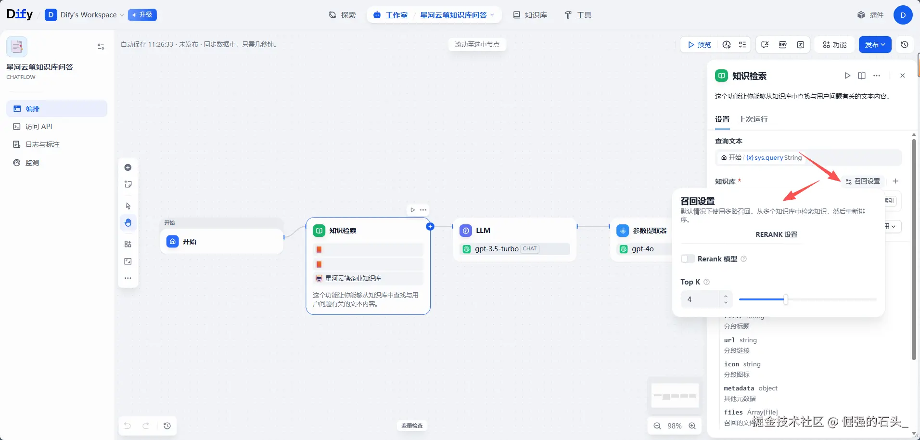Viewport: 920px width, 440px height.
Task: Click the export icon left of ENV
Action: [x=765, y=45]
